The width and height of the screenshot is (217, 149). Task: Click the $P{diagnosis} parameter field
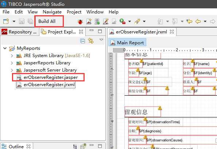[150, 131]
